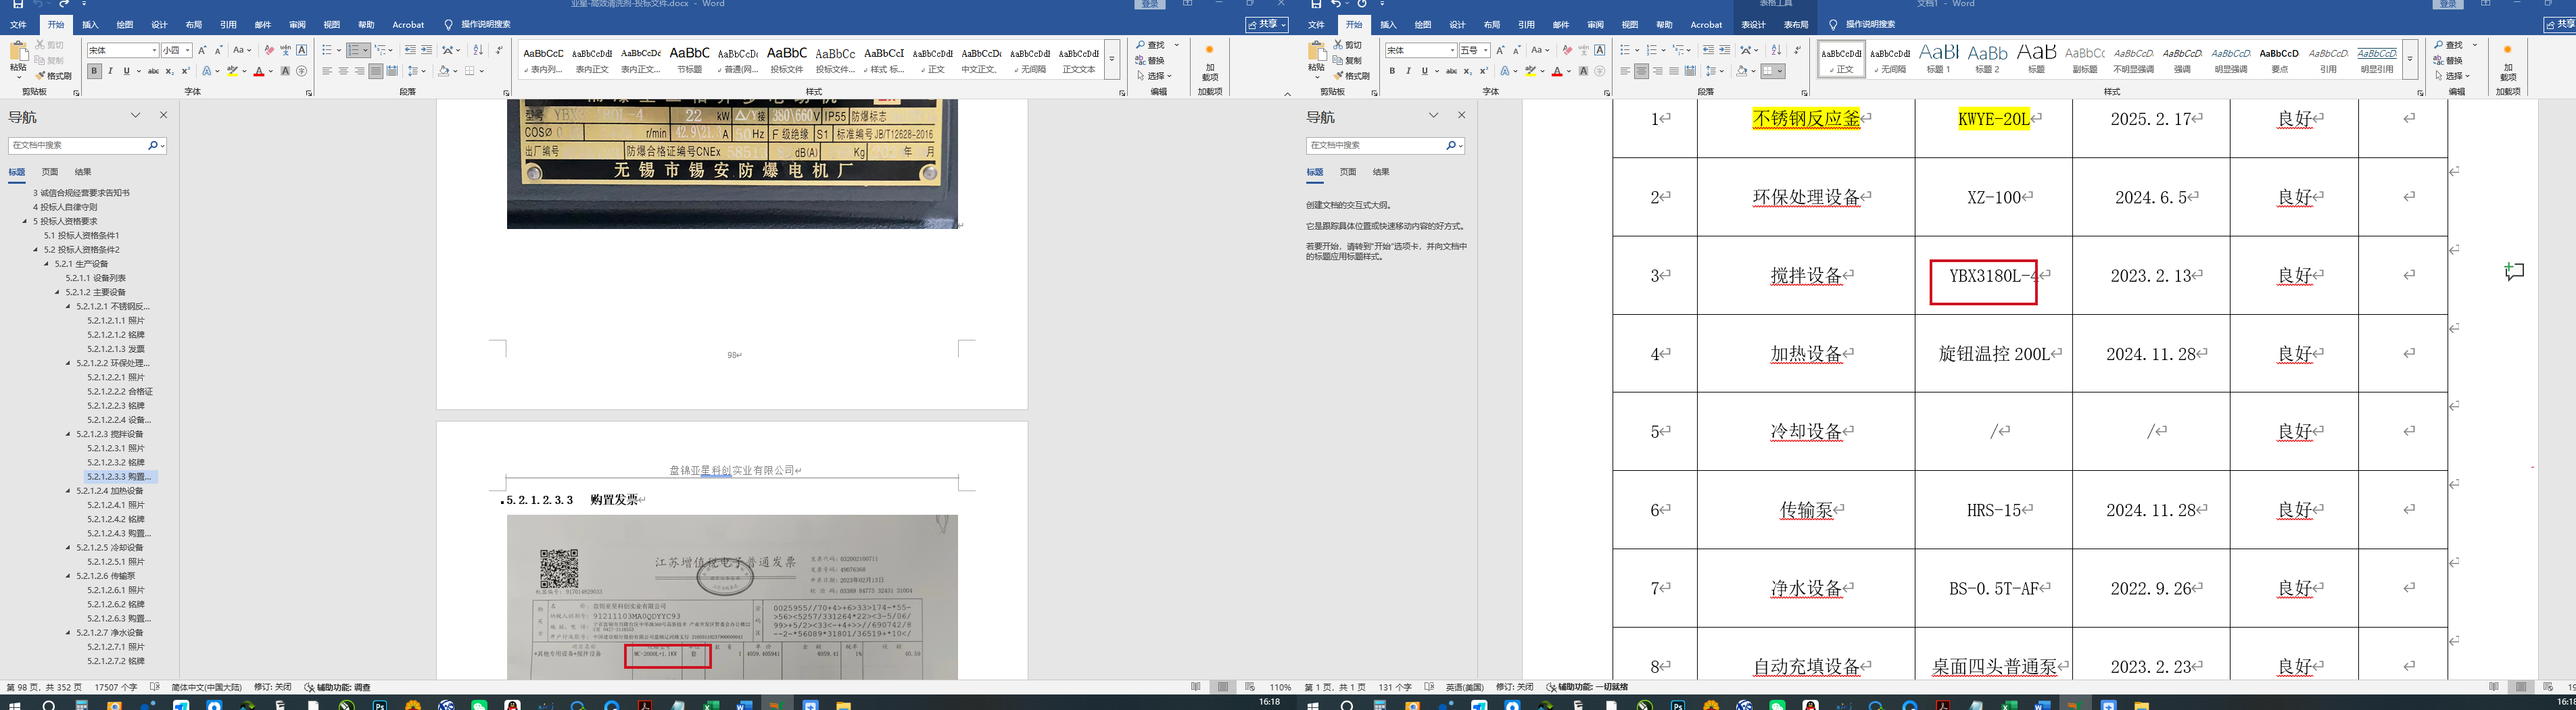Click the Subscript icon in left window

[170, 71]
